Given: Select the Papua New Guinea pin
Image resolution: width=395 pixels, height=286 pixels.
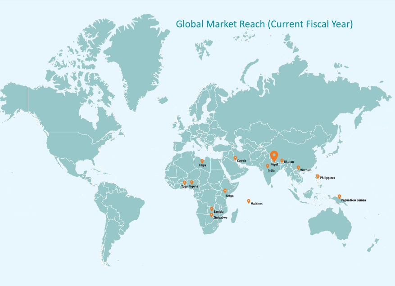Looking at the screenshot, I should pos(339,197).
